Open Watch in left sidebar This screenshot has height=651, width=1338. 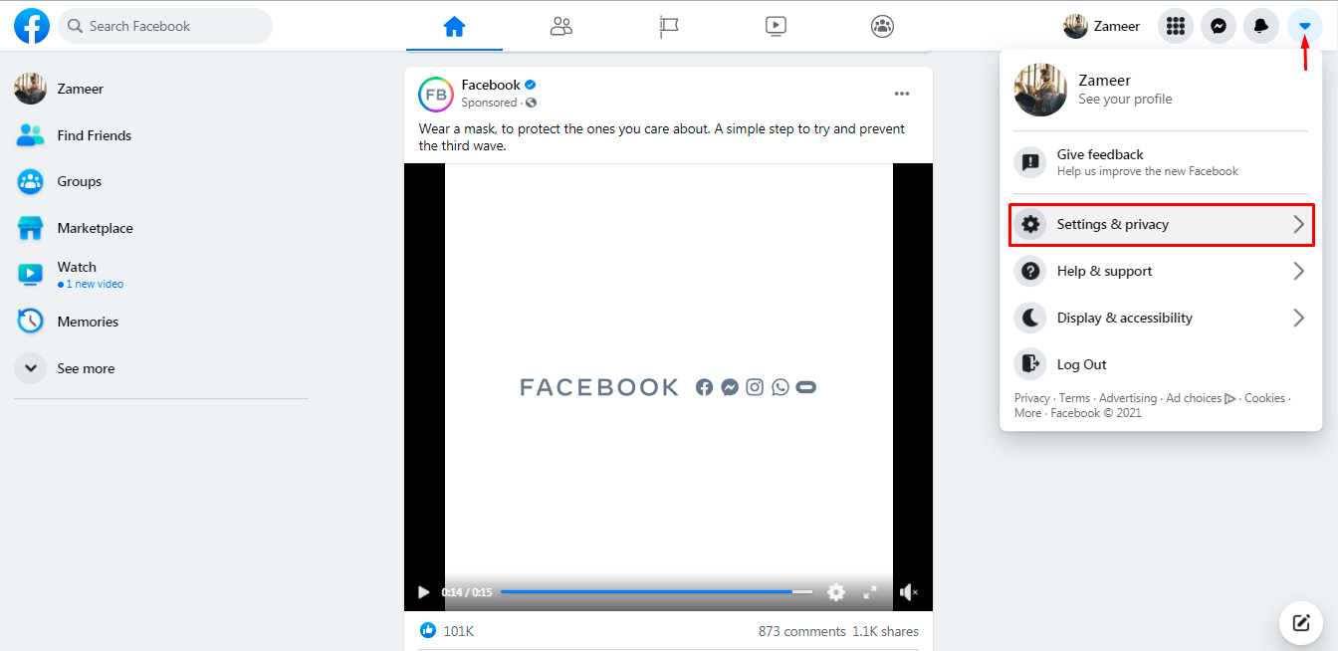click(x=159, y=275)
